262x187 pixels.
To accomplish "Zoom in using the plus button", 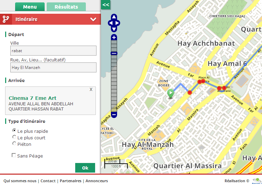I will pyautogui.click(x=114, y=37).
